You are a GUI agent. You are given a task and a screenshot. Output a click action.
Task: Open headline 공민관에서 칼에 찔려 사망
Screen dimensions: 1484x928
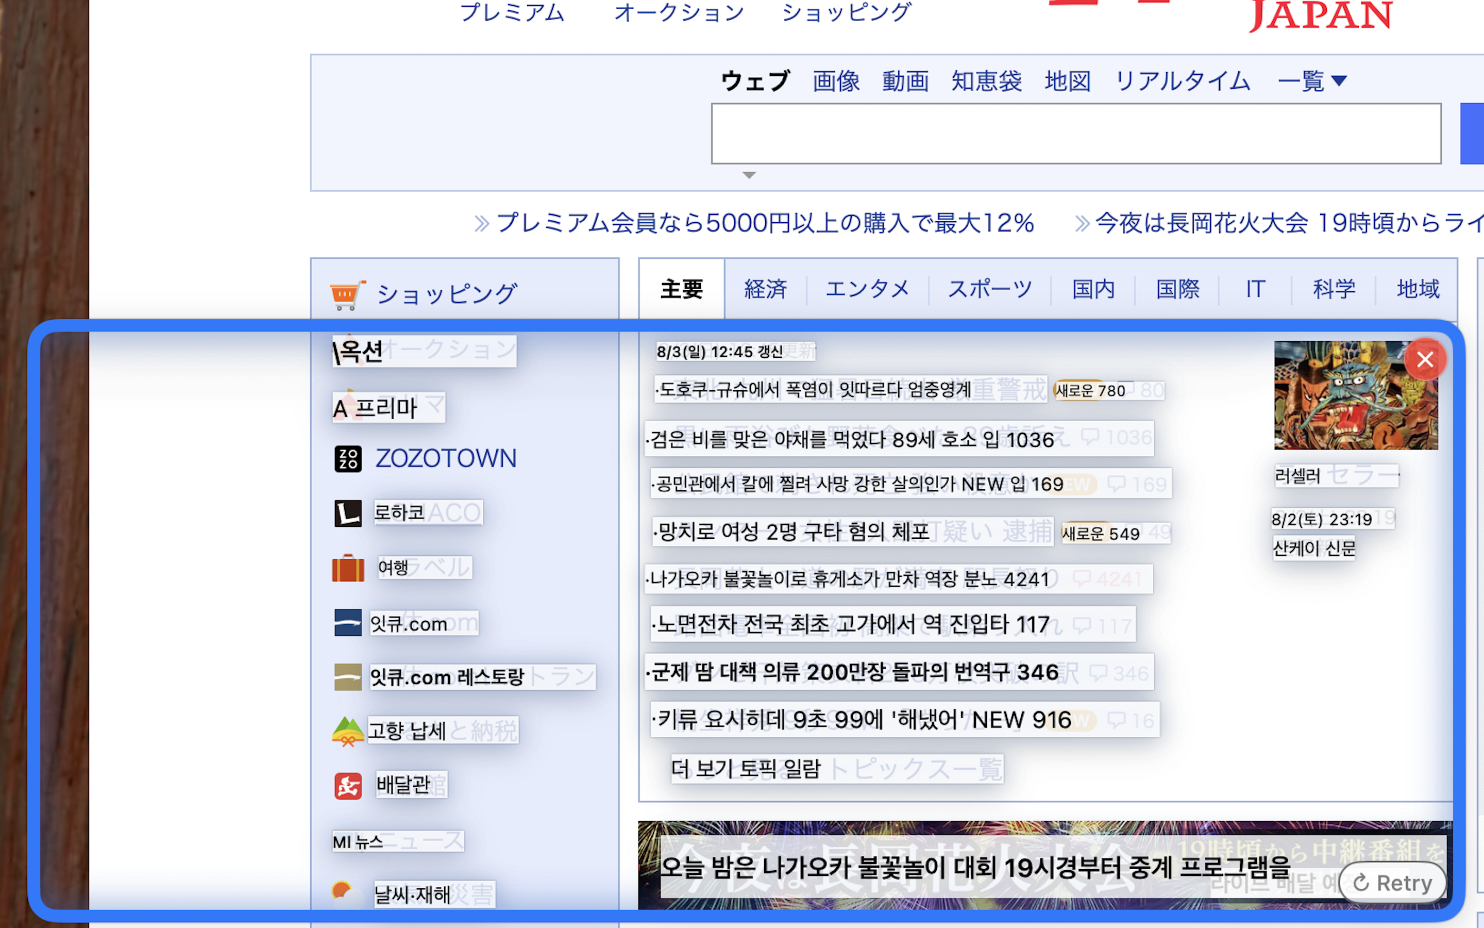[x=910, y=484]
